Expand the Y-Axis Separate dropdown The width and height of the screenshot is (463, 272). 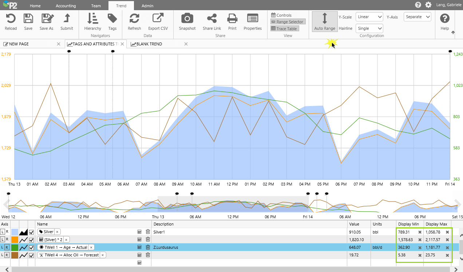point(417,17)
